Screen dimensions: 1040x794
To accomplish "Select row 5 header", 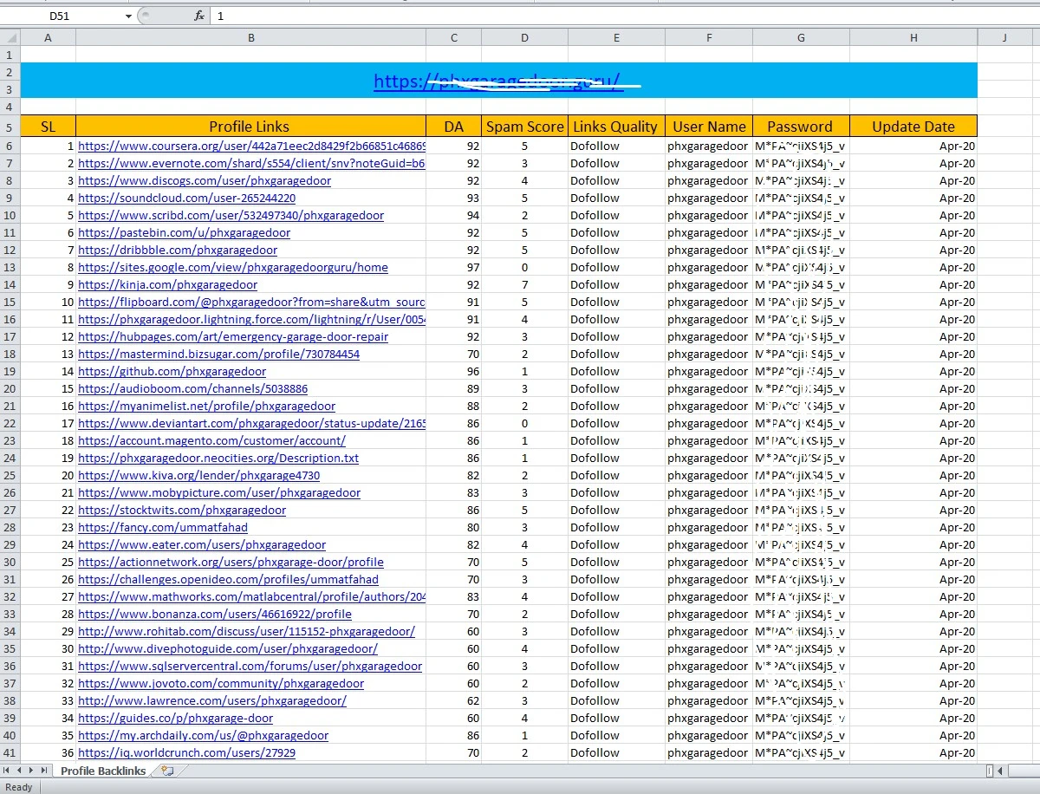I will (10, 127).
